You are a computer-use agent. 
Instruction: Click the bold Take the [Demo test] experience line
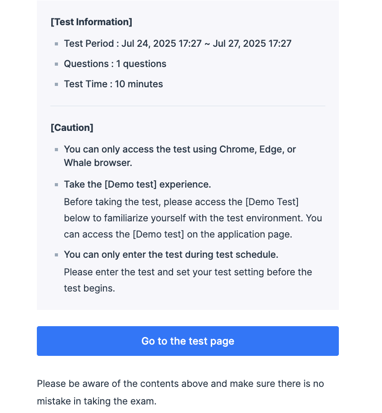pos(137,184)
